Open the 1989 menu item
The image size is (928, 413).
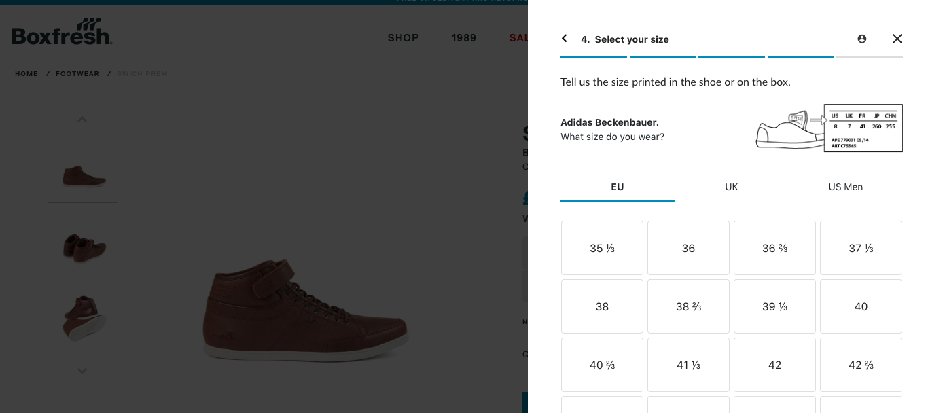point(464,38)
